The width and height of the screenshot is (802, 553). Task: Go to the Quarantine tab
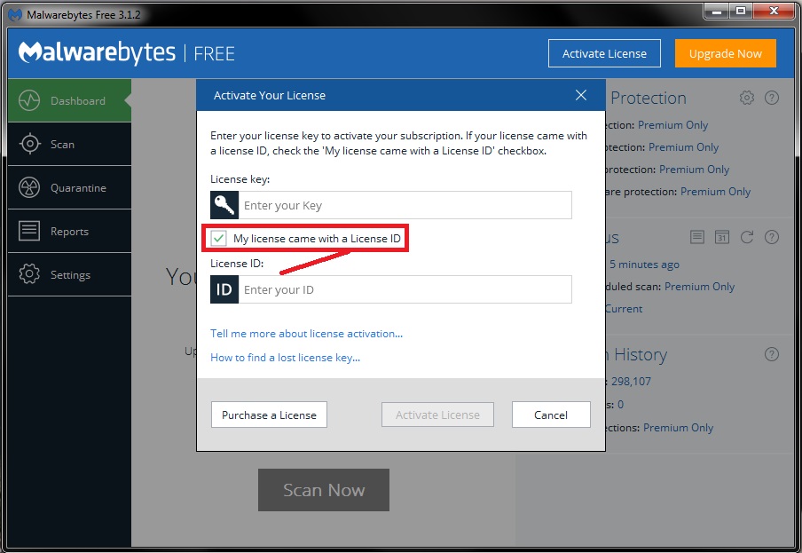[x=69, y=188]
